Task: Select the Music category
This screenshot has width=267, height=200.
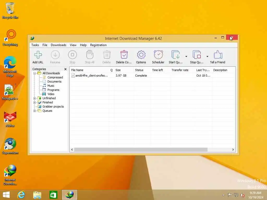Action: pos(51,86)
